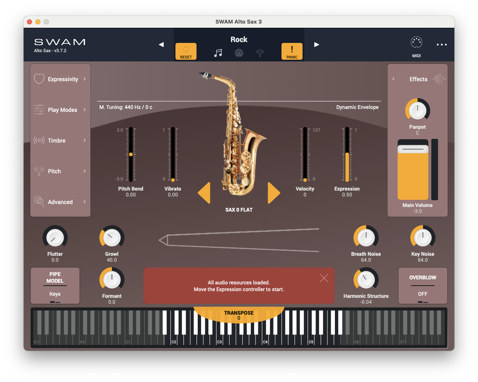Click the Expression value 0.50
478x382 pixels.
pos(347,195)
